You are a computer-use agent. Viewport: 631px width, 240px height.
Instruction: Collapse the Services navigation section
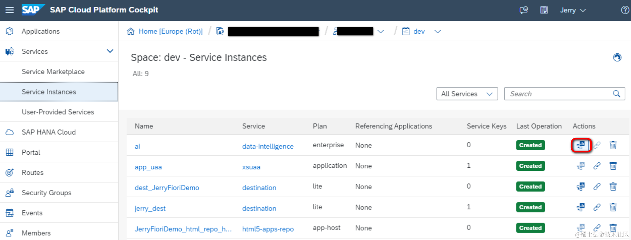point(110,51)
